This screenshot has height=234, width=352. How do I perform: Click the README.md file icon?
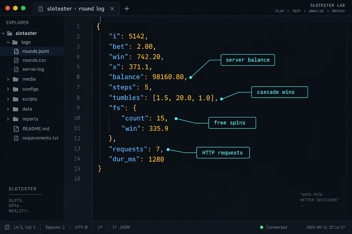point(16,129)
